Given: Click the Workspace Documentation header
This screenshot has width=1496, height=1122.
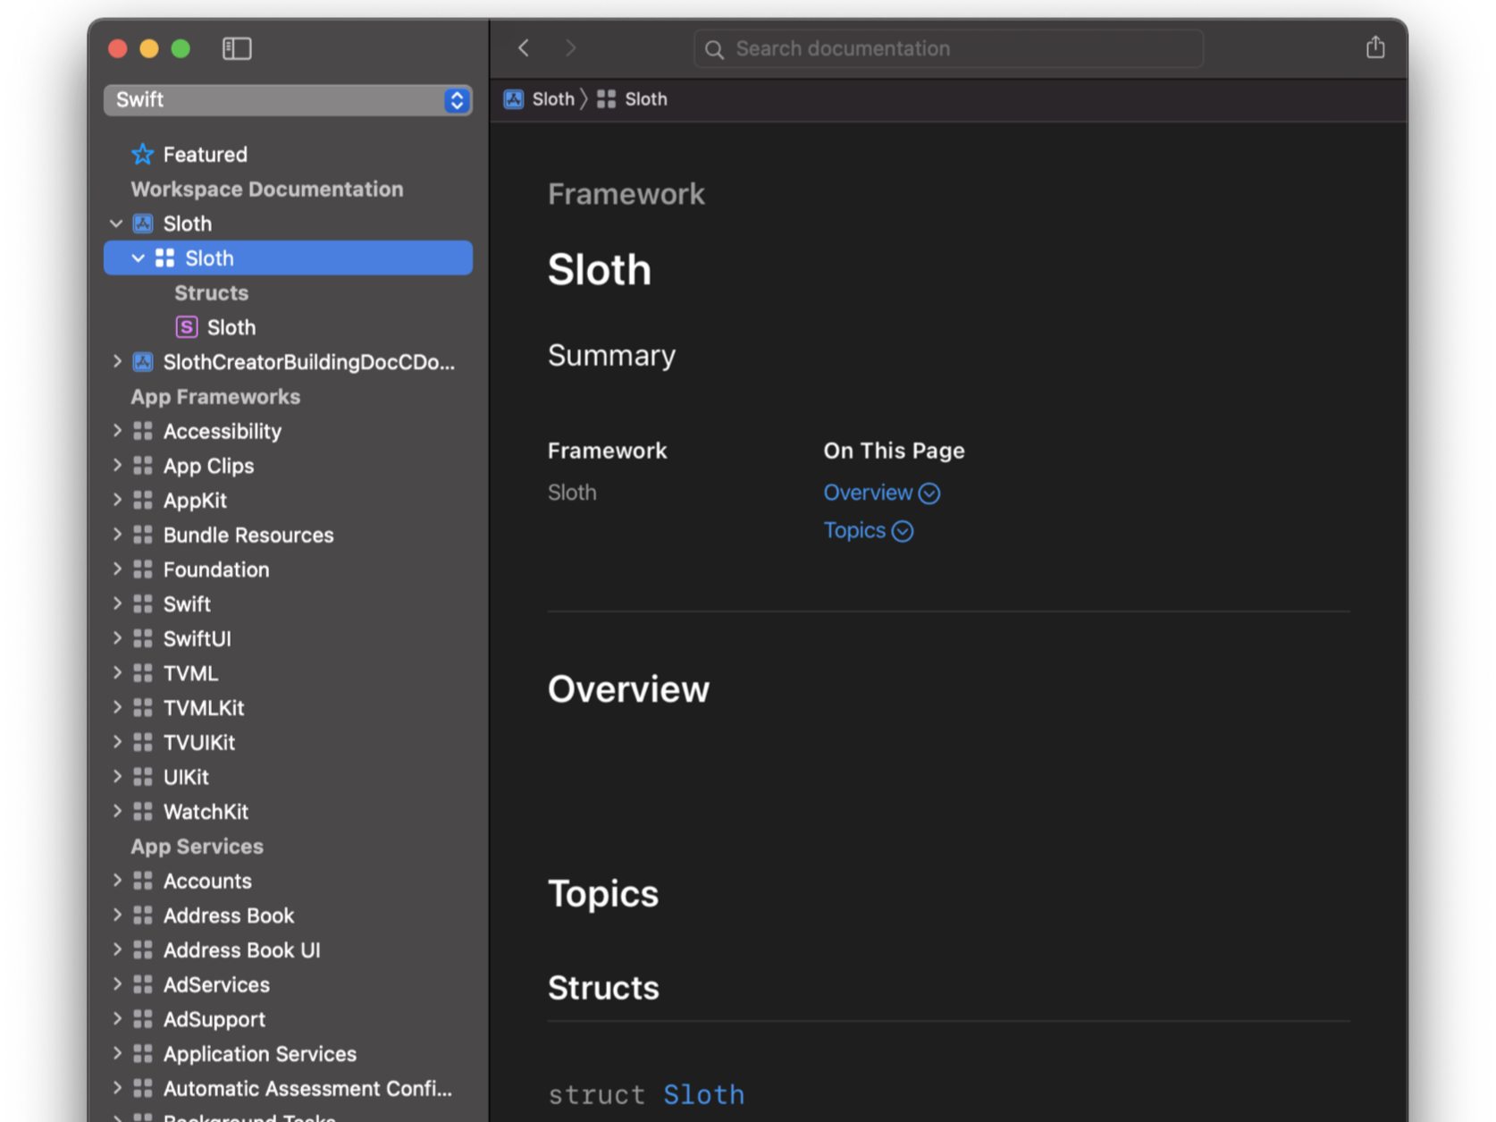Looking at the screenshot, I should tap(267, 190).
